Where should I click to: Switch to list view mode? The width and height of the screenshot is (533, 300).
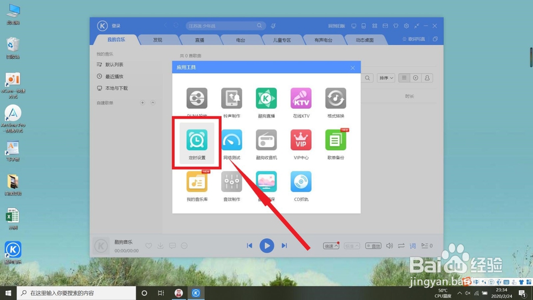[404, 78]
